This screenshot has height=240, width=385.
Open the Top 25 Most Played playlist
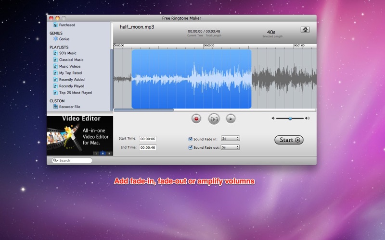(x=75, y=93)
